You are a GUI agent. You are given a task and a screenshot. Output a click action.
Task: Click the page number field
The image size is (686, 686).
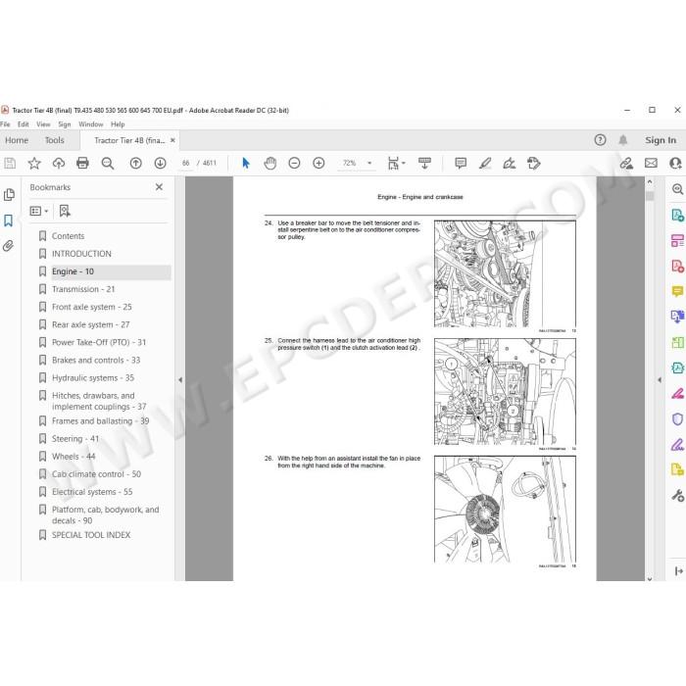[185, 164]
